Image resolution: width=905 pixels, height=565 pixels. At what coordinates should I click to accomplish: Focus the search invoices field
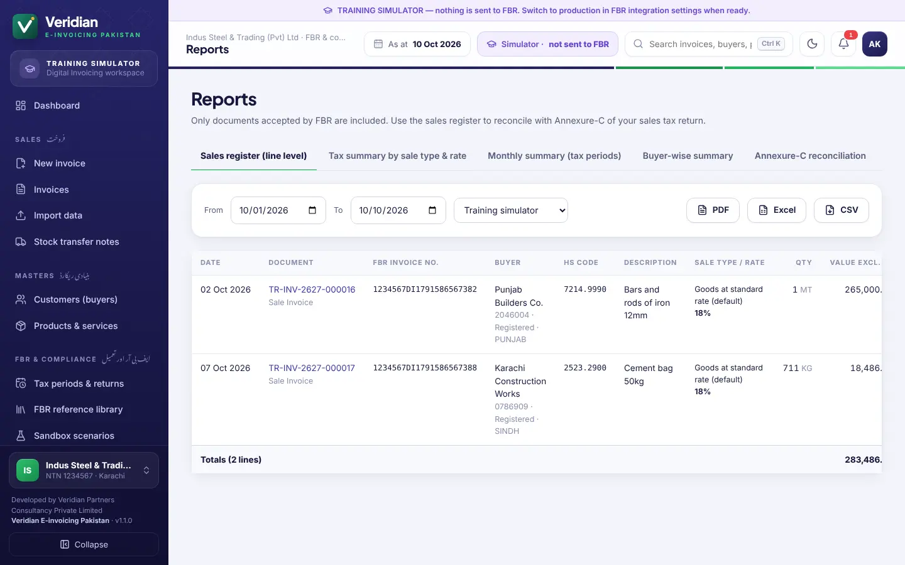(700, 44)
